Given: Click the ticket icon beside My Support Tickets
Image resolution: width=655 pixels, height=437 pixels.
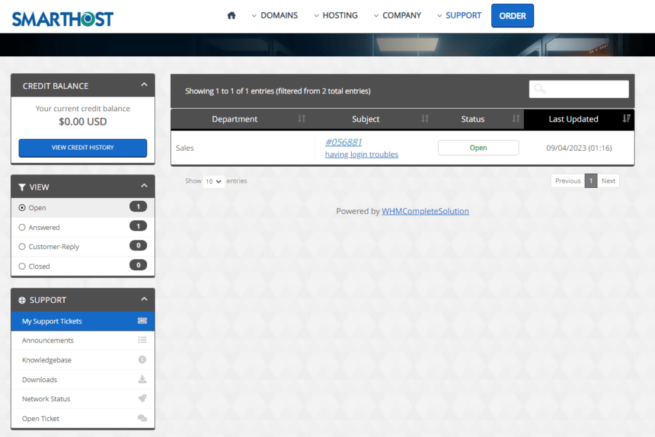Looking at the screenshot, I should (x=142, y=321).
